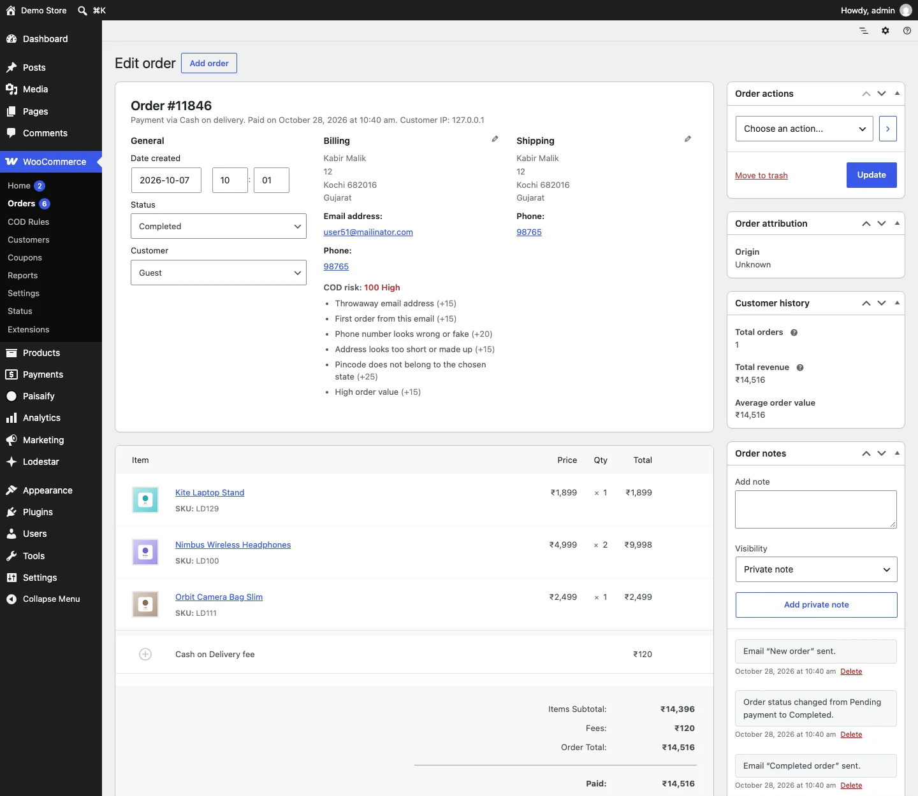Click the Date created date field
Screen dimensions: 918x796
tap(166, 180)
